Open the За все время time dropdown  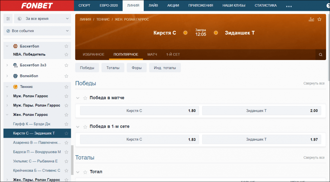coord(42,19)
